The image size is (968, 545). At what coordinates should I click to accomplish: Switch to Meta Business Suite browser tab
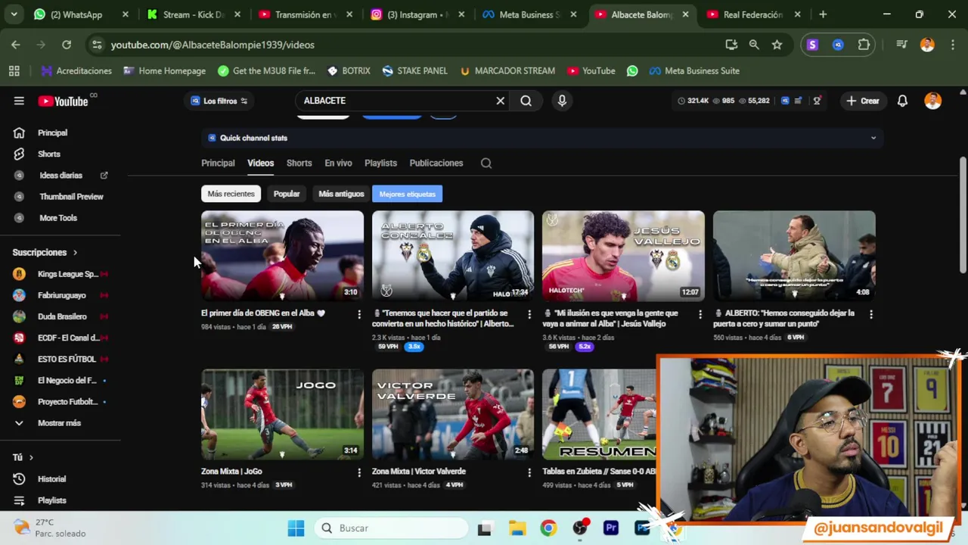click(x=529, y=14)
